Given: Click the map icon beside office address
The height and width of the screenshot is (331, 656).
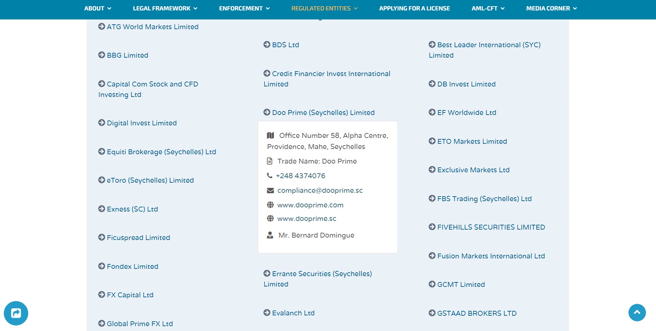Looking at the screenshot, I should (271, 135).
